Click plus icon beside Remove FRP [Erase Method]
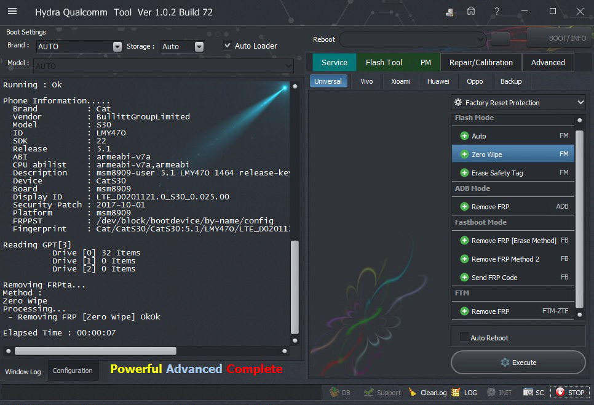Screen dimensions: 594x405 click(x=464, y=241)
